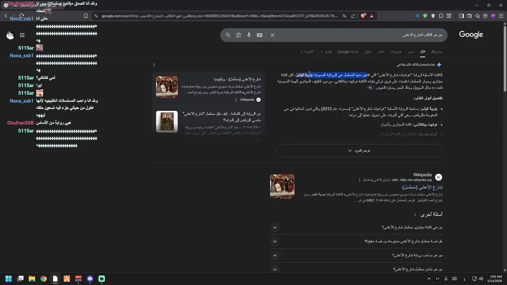Launch Chrome from the taskbar
507x285 pixels.
coord(44,279)
